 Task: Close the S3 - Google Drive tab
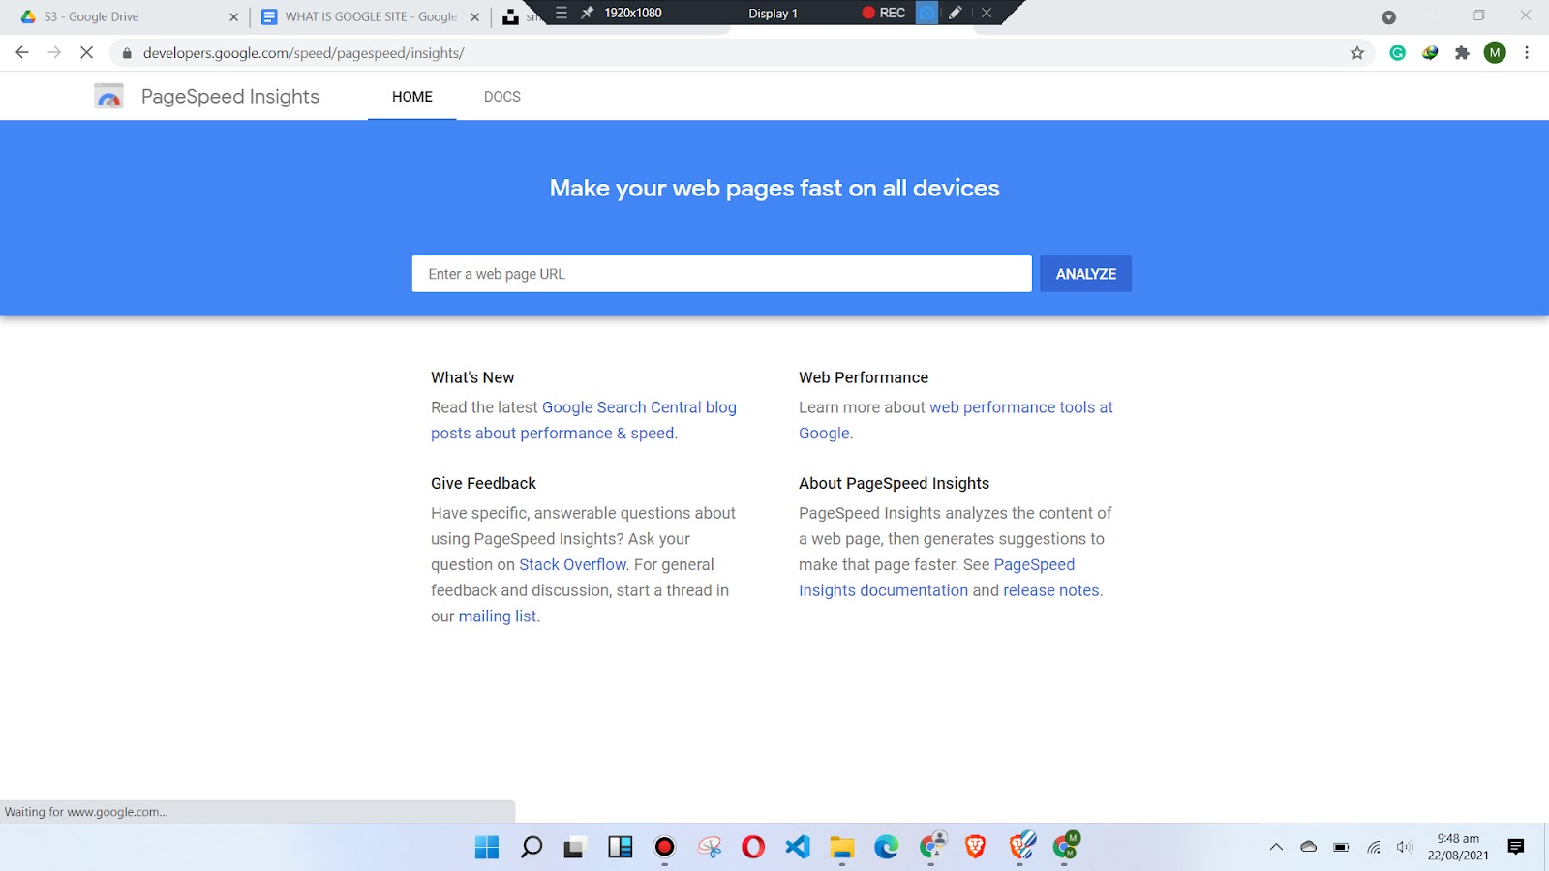coord(233,16)
